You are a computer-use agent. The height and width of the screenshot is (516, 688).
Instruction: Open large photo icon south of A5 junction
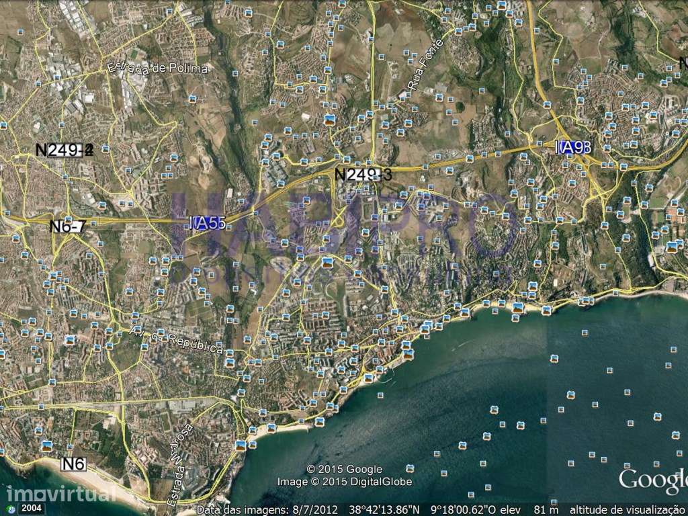pyautogui.click(x=327, y=263)
